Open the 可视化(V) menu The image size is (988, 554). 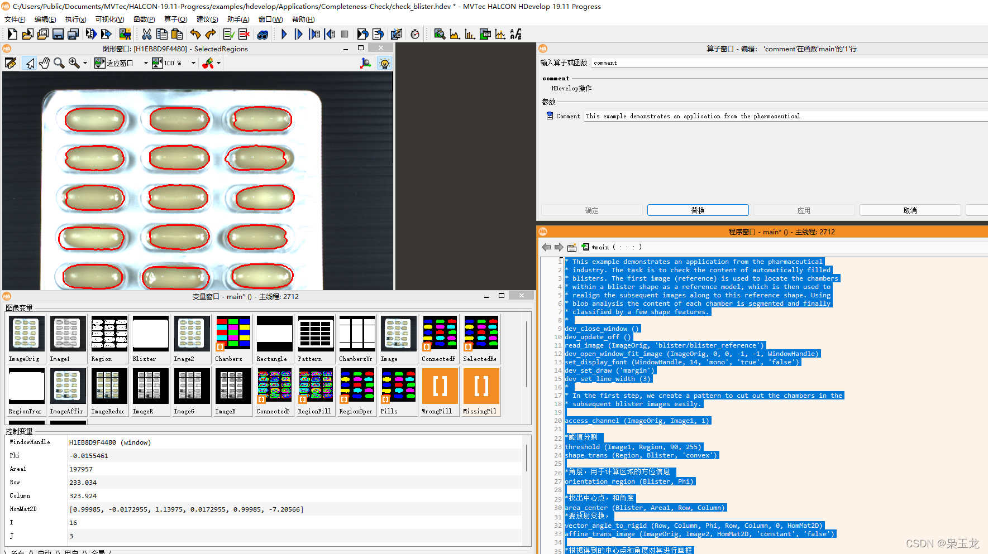[109, 20]
